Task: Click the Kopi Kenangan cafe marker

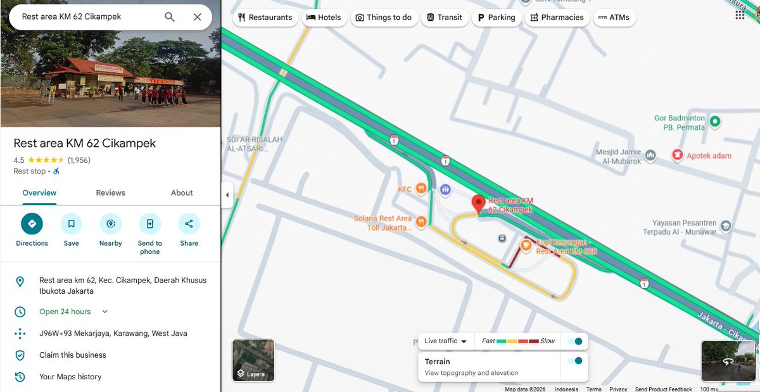Action: point(526,244)
